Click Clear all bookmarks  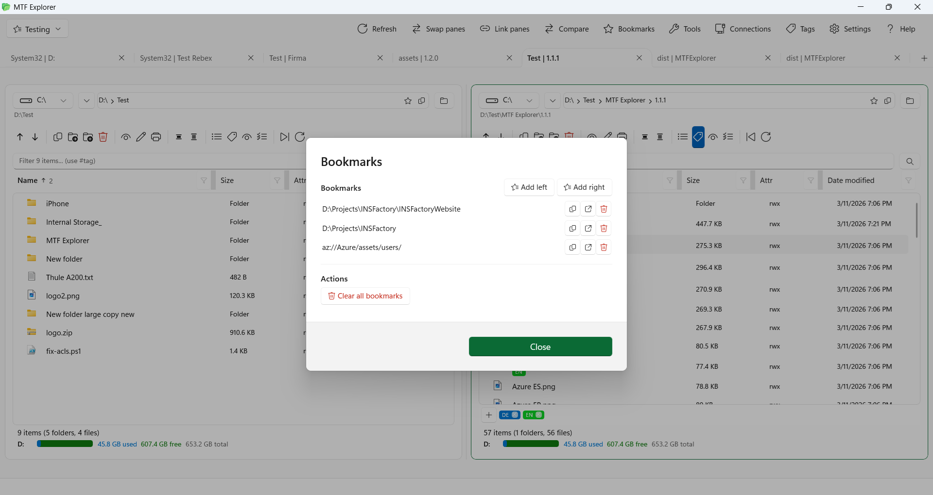pyautogui.click(x=365, y=296)
